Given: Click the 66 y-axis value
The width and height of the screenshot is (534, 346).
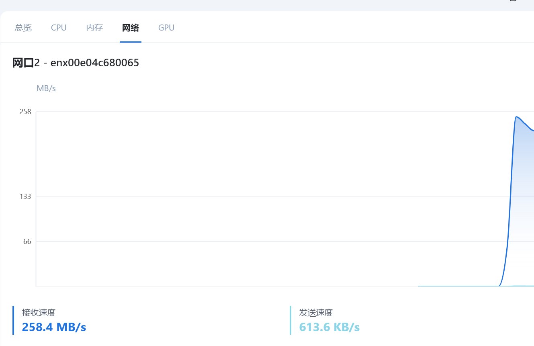Looking at the screenshot, I should pos(27,242).
